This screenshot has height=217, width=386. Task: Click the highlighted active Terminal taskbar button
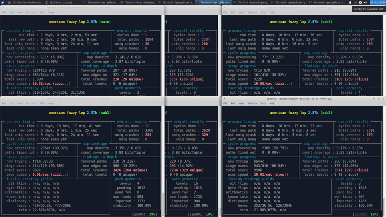[214, 2]
